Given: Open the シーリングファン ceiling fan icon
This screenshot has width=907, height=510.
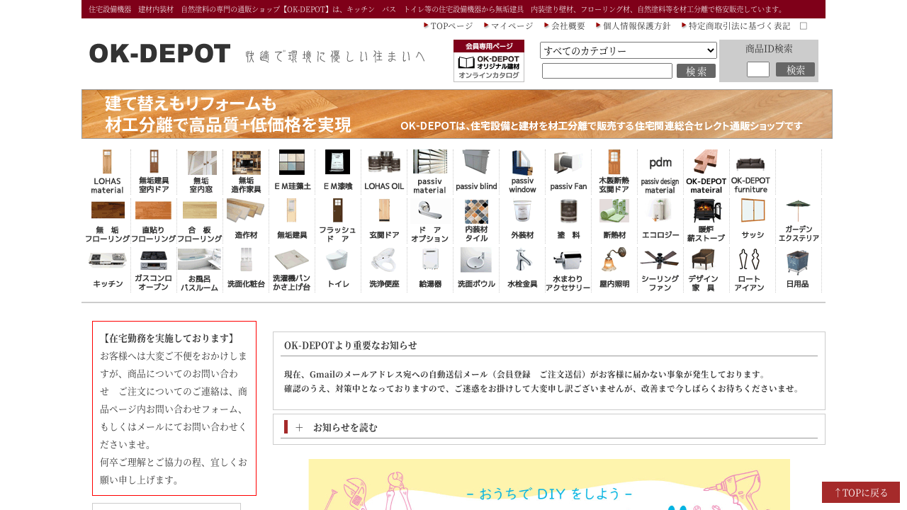Looking at the screenshot, I should tap(660, 270).
